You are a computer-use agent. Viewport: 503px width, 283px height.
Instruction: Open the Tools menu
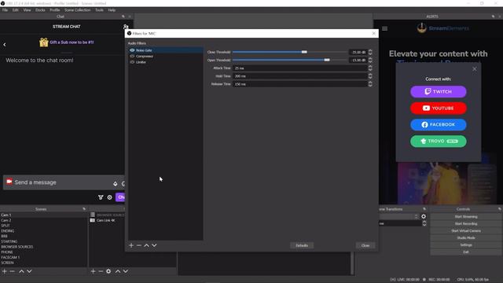coord(99,10)
